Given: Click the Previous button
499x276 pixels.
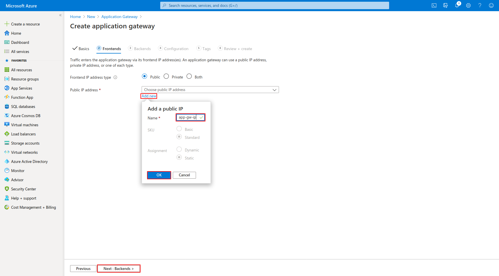Looking at the screenshot, I should pyautogui.click(x=83, y=269).
